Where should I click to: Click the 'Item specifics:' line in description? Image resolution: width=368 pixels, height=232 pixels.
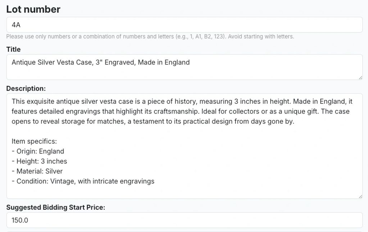pyautogui.click(x=34, y=141)
